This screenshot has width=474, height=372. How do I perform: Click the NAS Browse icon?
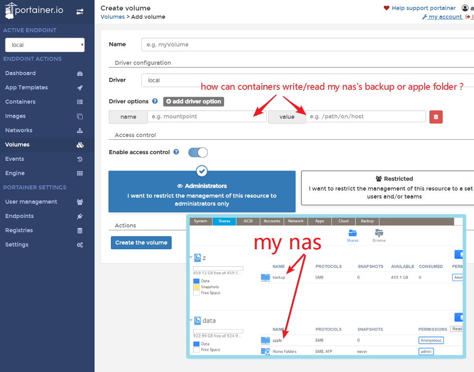(379, 233)
